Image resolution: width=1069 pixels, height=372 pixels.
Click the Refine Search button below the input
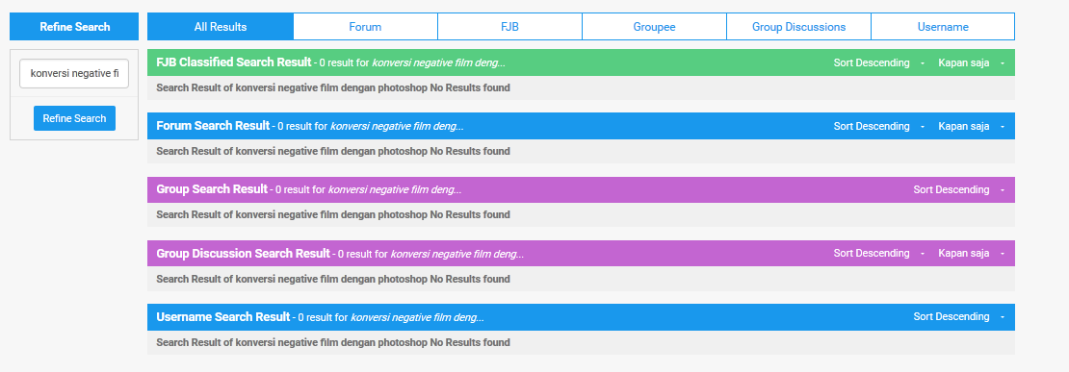coord(74,118)
